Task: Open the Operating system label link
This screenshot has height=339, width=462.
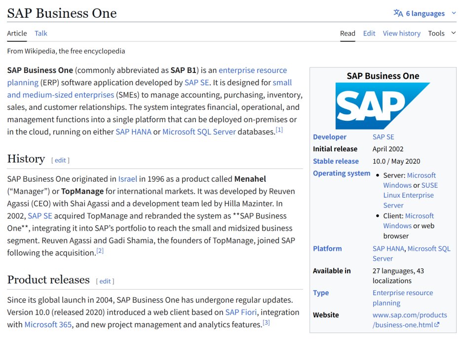Action: coord(342,173)
